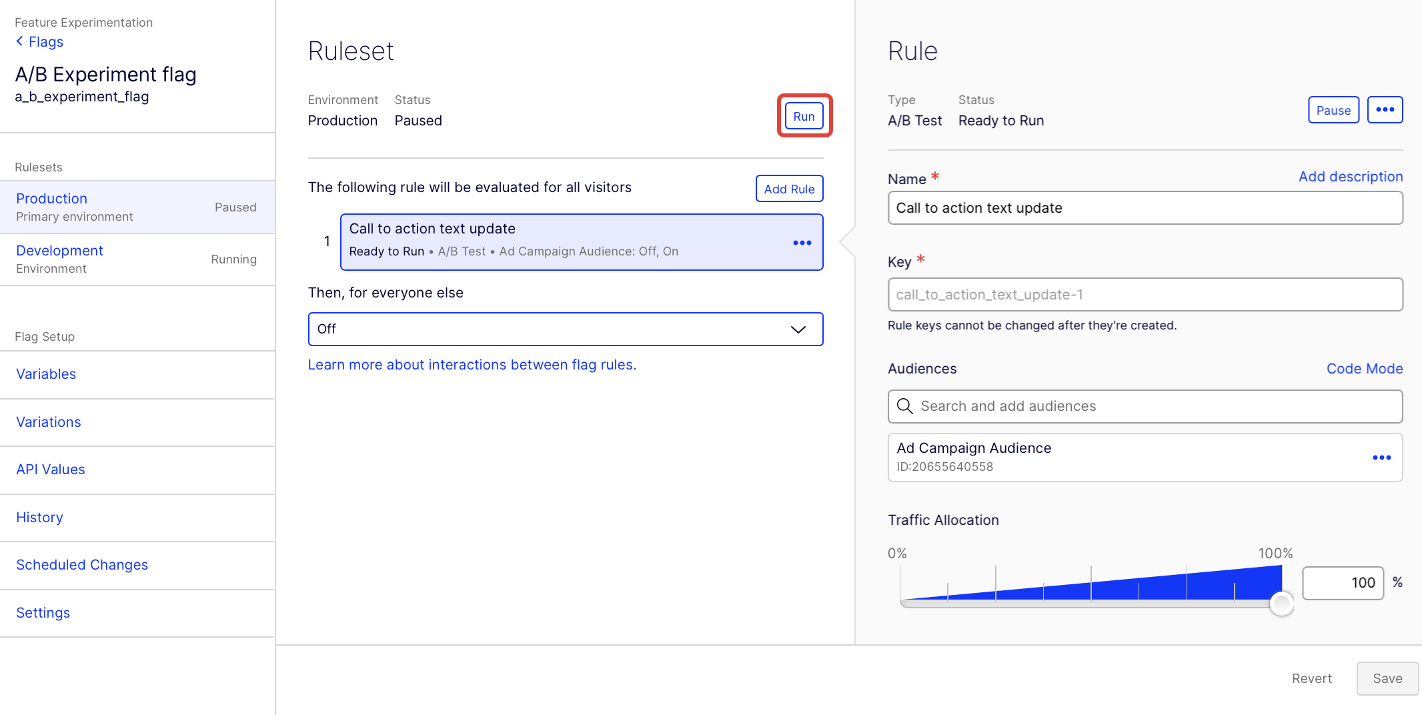Switch audiences to Code Mode
Image resolution: width=1422 pixels, height=715 pixels.
click(1364, 369)
